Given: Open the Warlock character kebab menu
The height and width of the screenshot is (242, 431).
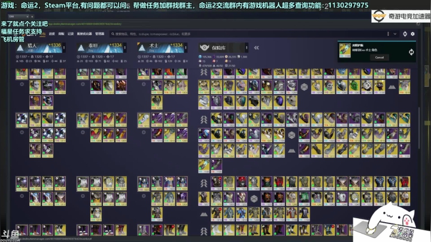Looking at the screenshot, I should pos(186,47).
